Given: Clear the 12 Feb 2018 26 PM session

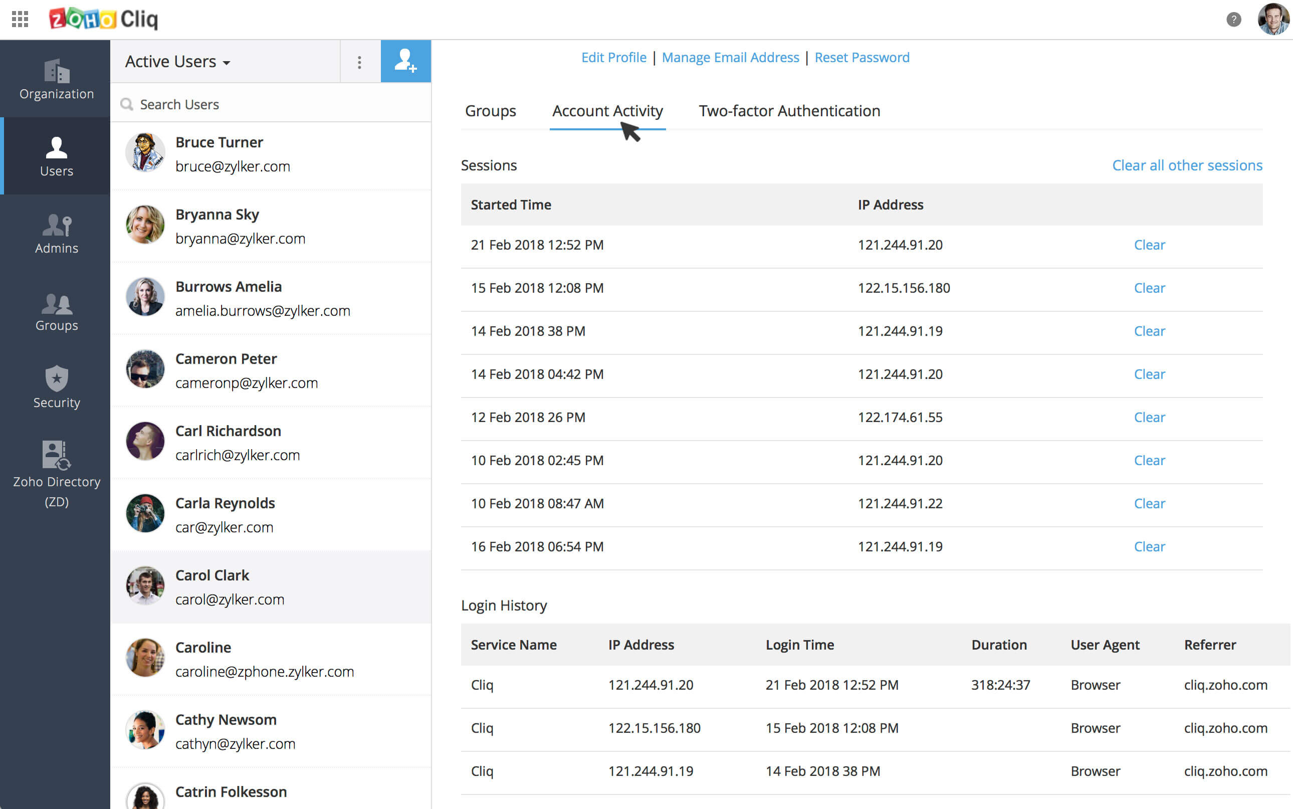Looking at the screenshot, I should 1149,418.
